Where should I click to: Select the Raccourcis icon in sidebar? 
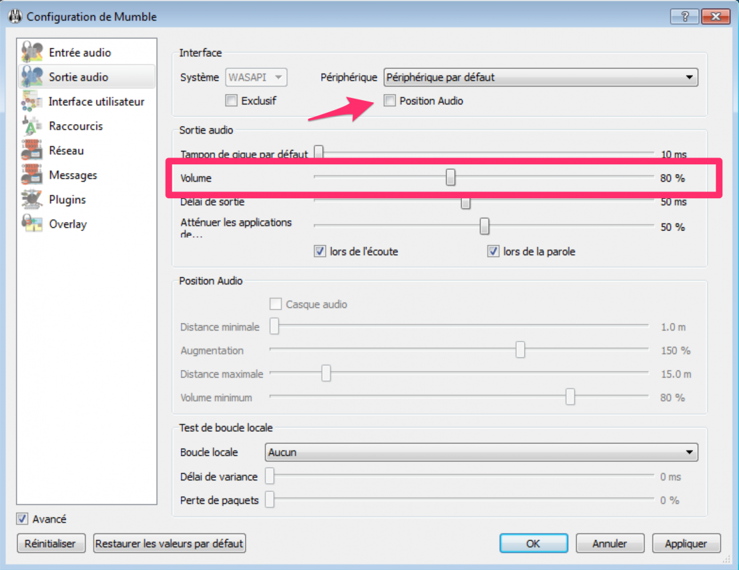(31, 126)
